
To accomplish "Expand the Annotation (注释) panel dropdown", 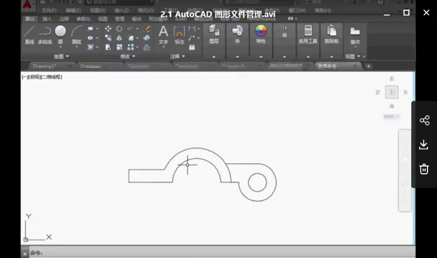I will coord(178,56).
